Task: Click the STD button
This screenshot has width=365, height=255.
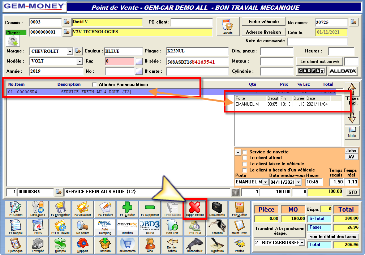Action: 353,192
